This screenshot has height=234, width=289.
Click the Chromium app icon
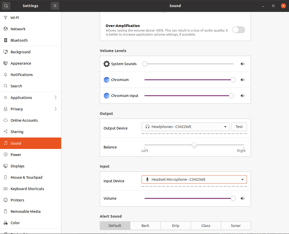107,80
